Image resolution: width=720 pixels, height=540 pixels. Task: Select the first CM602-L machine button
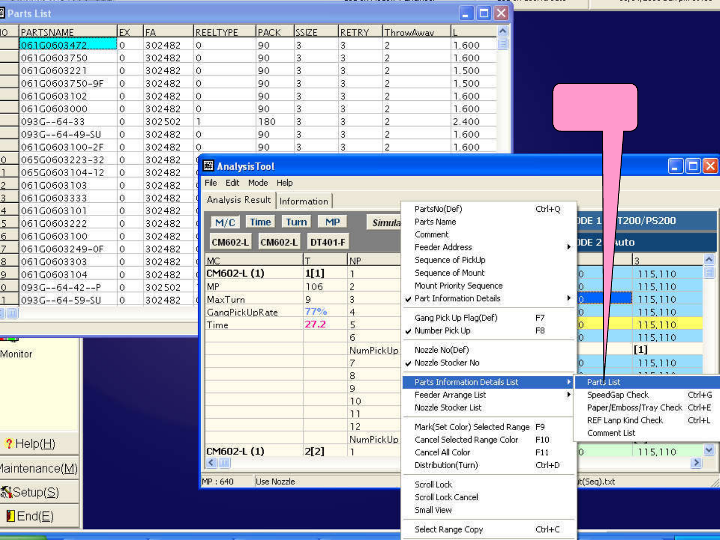tap(230, 242)
